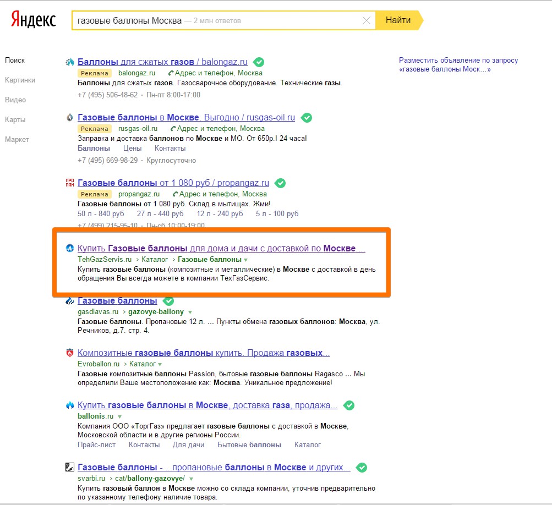Open Адрес и телефон link for rusgas-oil.ru
The image size is (552, 505).
click(x=220, y=128)
